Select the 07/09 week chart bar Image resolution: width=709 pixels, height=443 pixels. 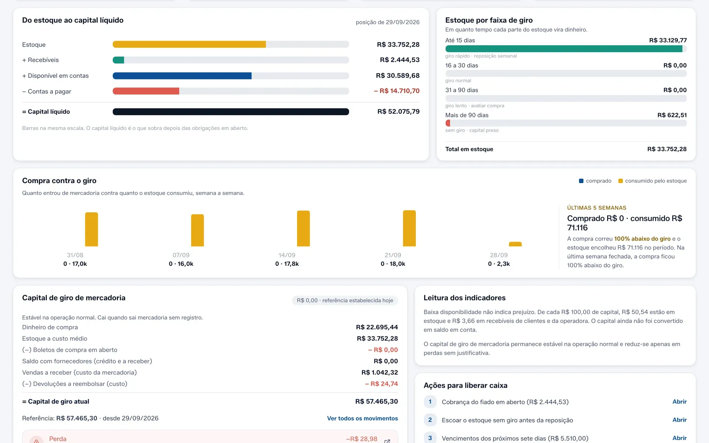[198, 230]
